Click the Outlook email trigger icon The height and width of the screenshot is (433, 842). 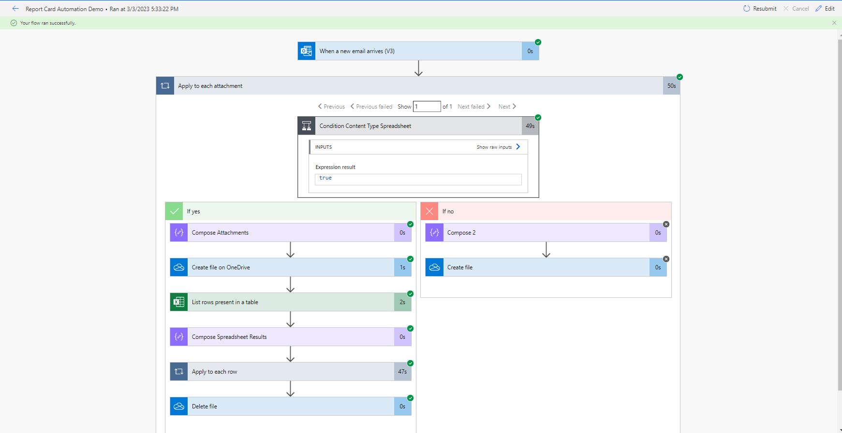307,51
